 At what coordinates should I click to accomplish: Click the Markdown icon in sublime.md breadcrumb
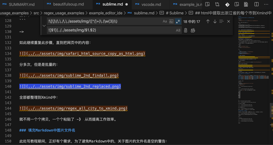(129, 13)
